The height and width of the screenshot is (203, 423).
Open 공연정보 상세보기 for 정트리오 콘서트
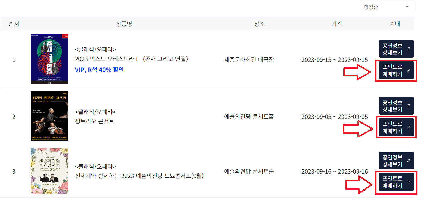pos(395,106)
